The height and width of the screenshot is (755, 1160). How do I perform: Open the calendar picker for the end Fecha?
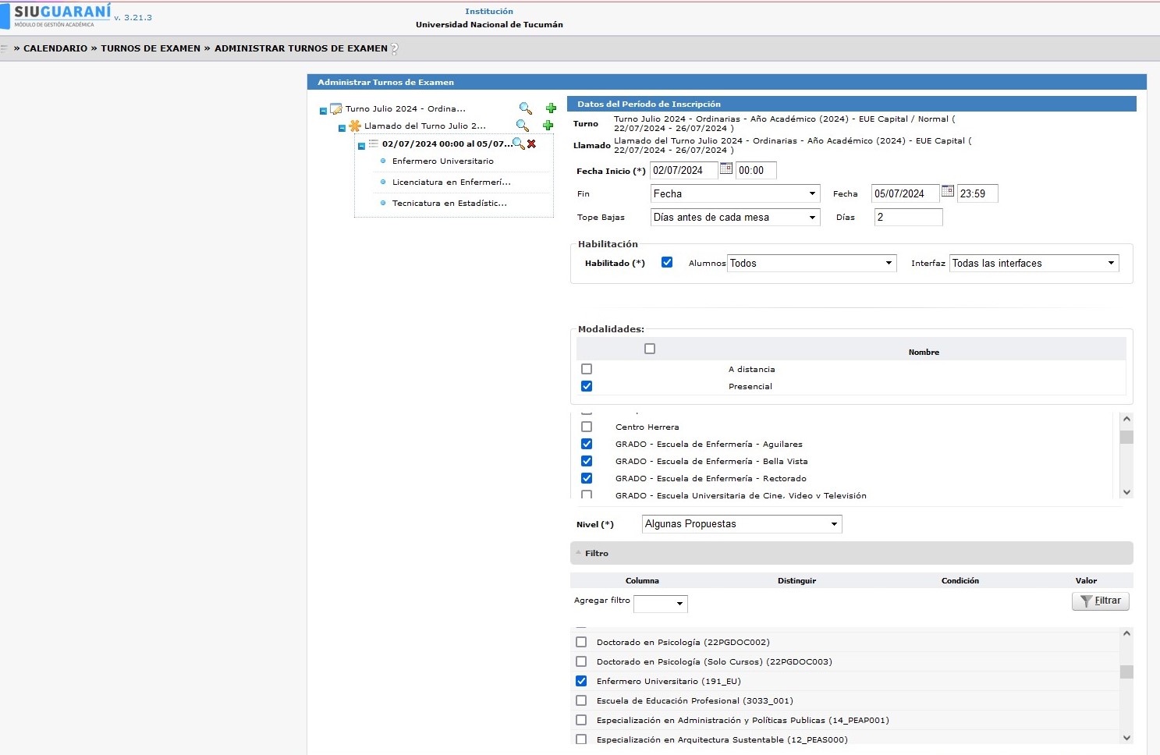click(x=947, y=192)
